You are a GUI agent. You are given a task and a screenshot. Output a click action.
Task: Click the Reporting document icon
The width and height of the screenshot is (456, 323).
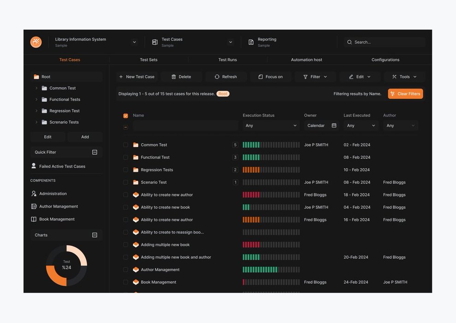[x=251, y=42]
